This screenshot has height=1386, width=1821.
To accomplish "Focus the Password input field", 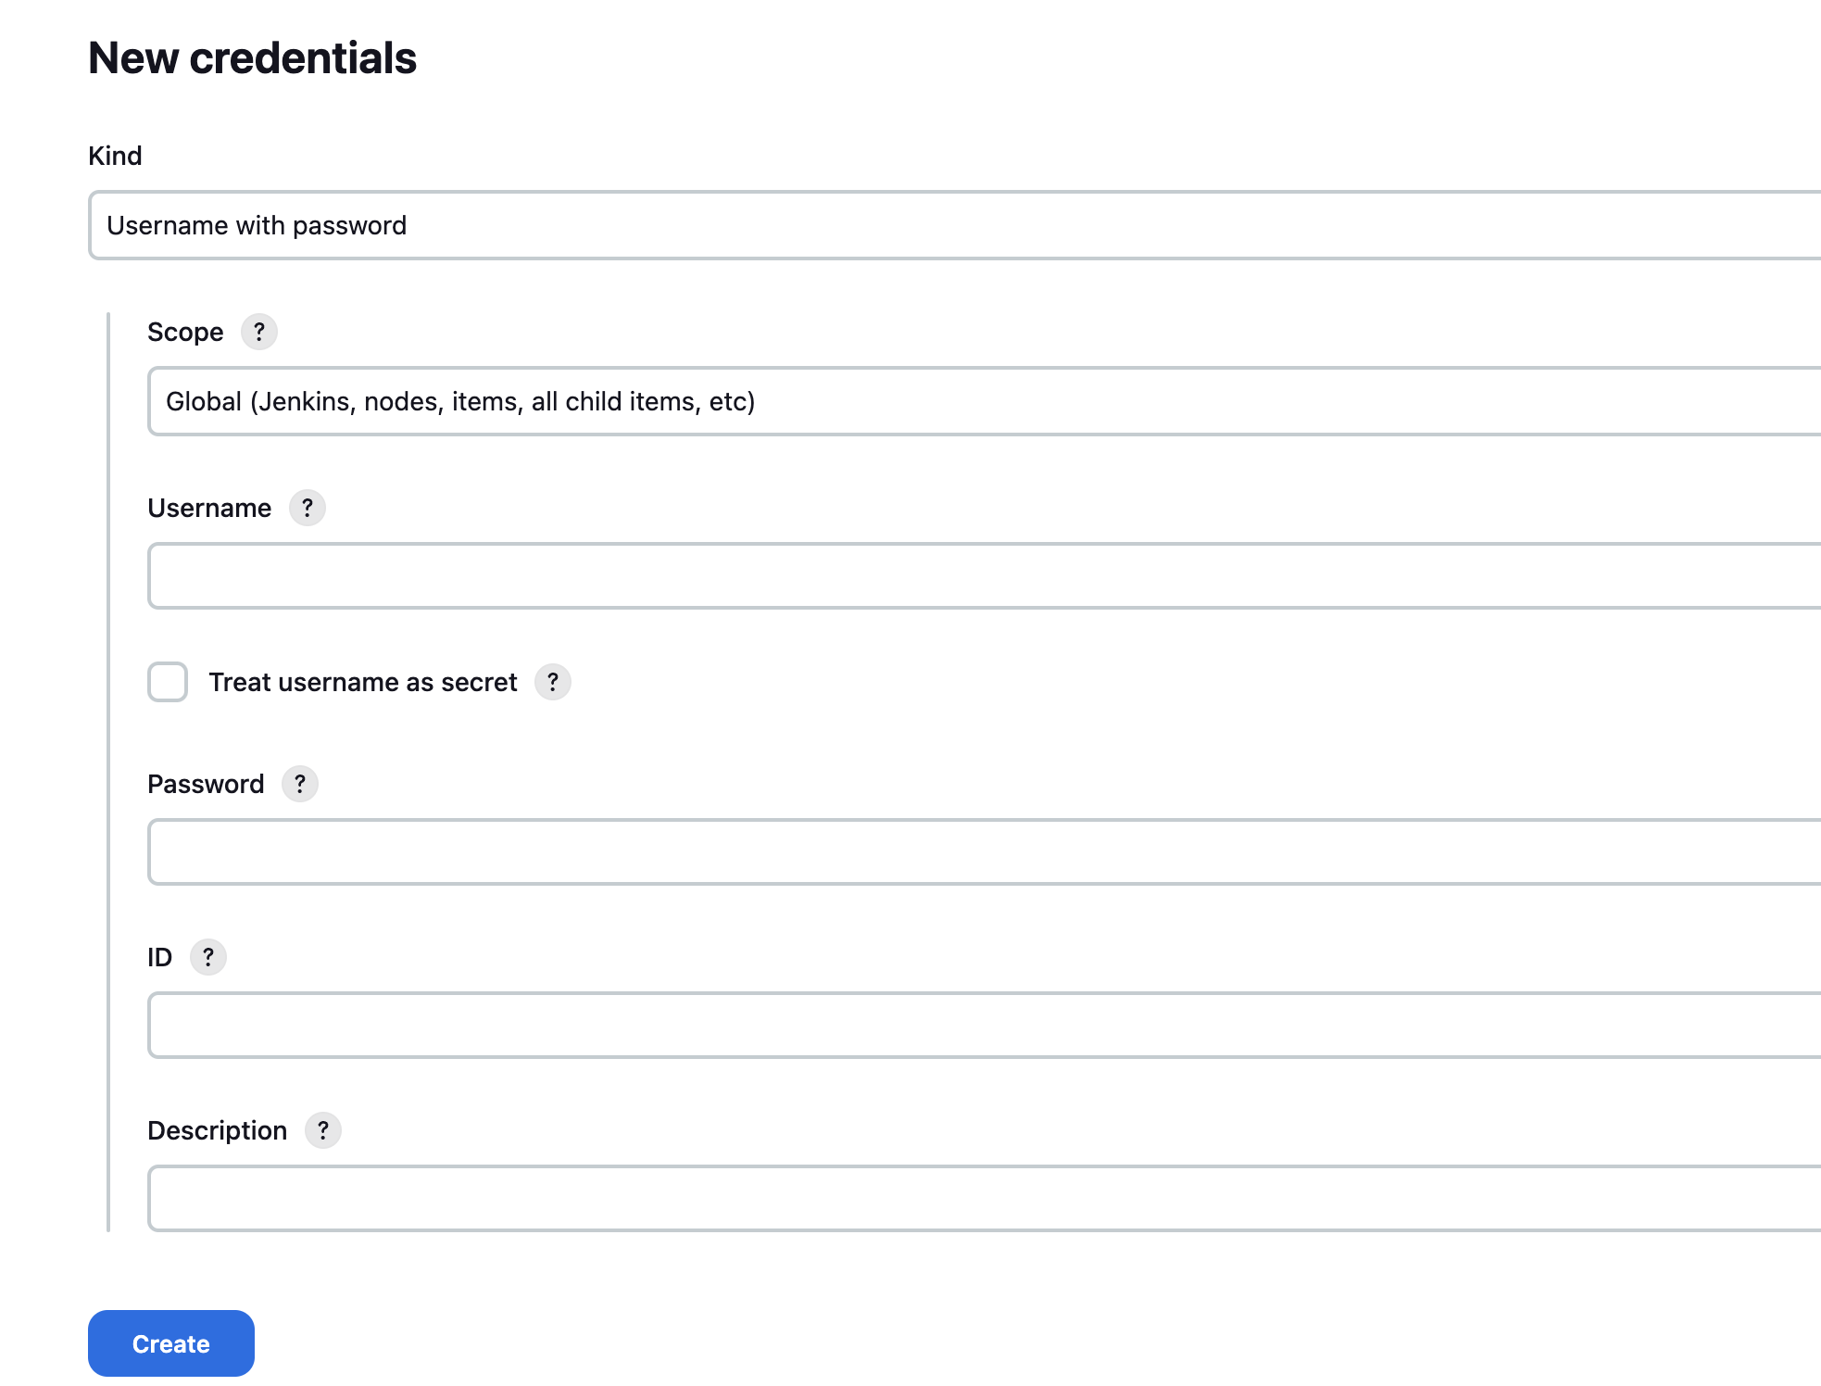I will click(x=985, y=851).
